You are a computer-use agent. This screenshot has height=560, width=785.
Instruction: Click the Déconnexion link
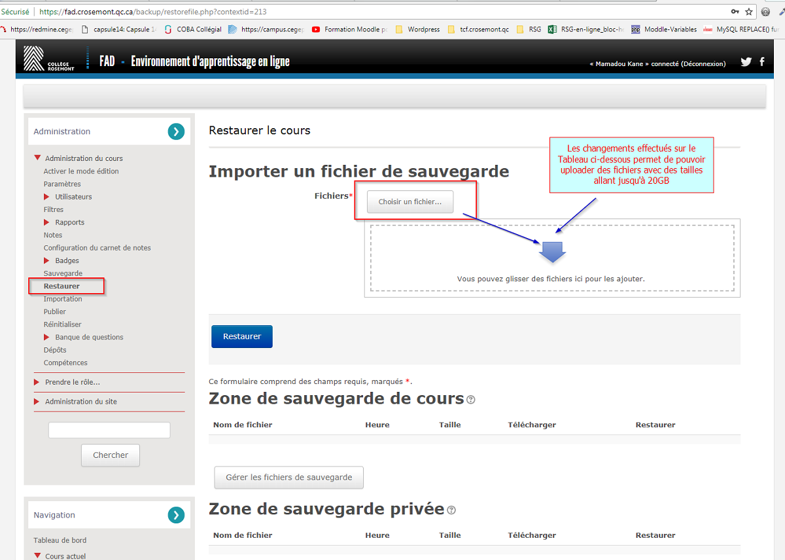click(x=703, y=64)
